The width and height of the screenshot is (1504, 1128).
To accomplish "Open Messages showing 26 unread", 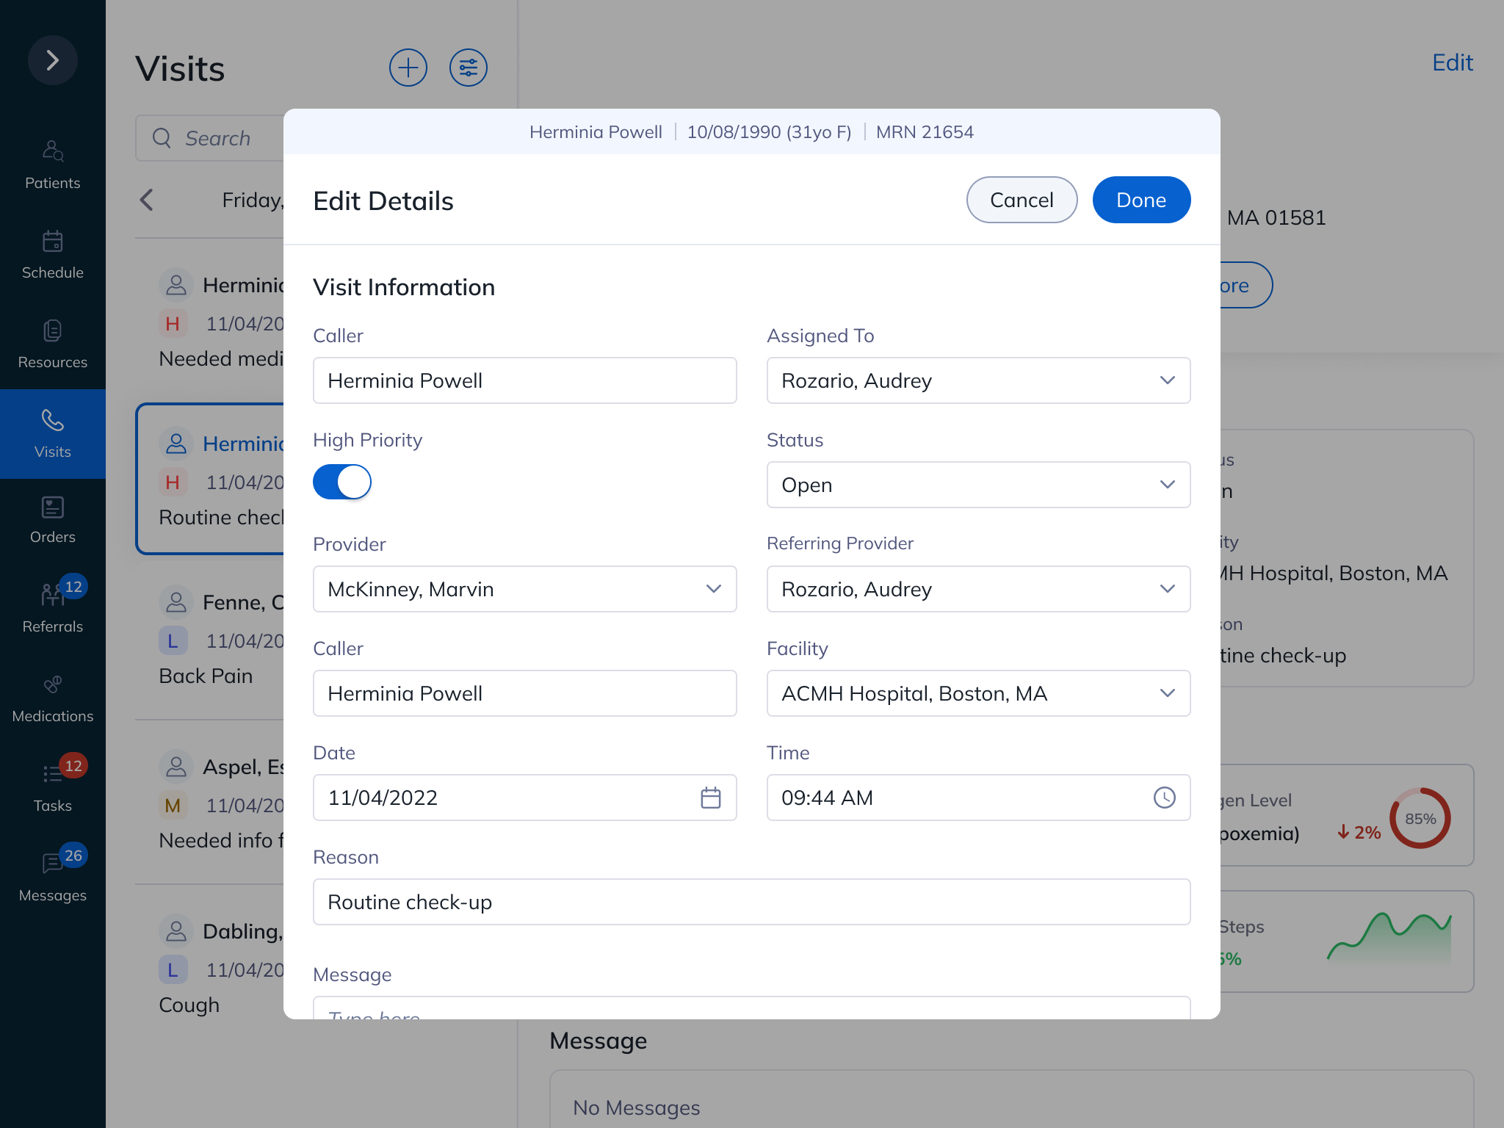I will coord(52,872).
